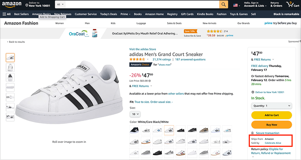Screen dimensions: 301x160
Task: Click the US flag language selector
Action: [x=236, y=5]
